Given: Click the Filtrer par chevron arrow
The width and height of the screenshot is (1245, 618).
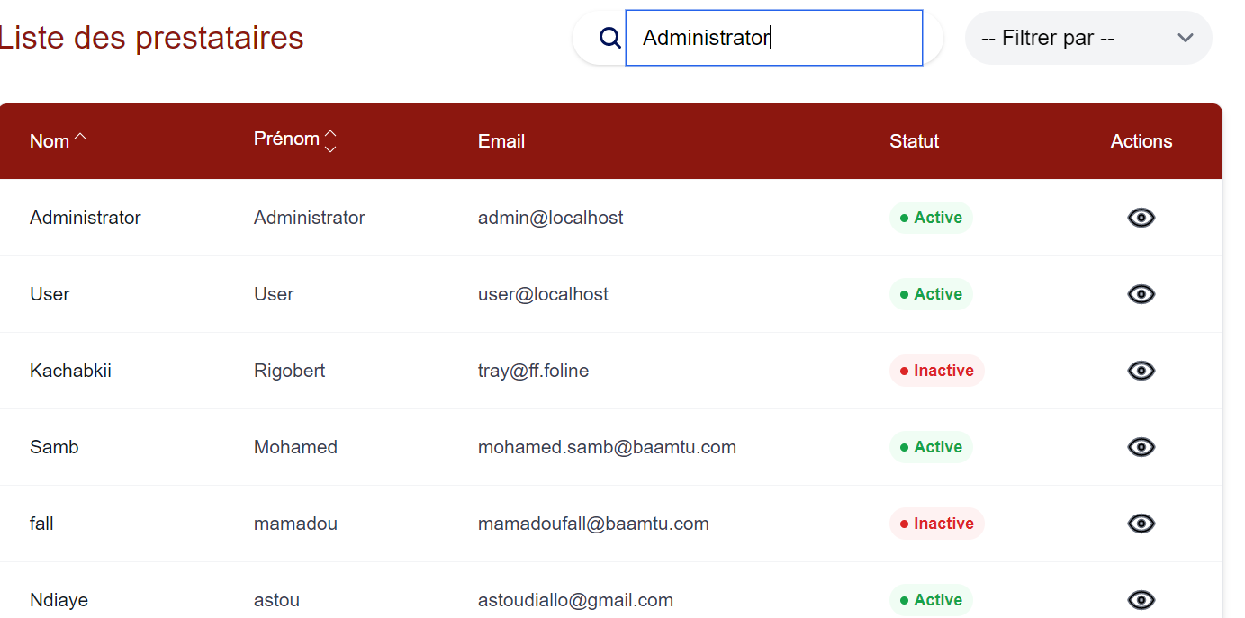Looking at the screenshot, I should point(1185,38).
